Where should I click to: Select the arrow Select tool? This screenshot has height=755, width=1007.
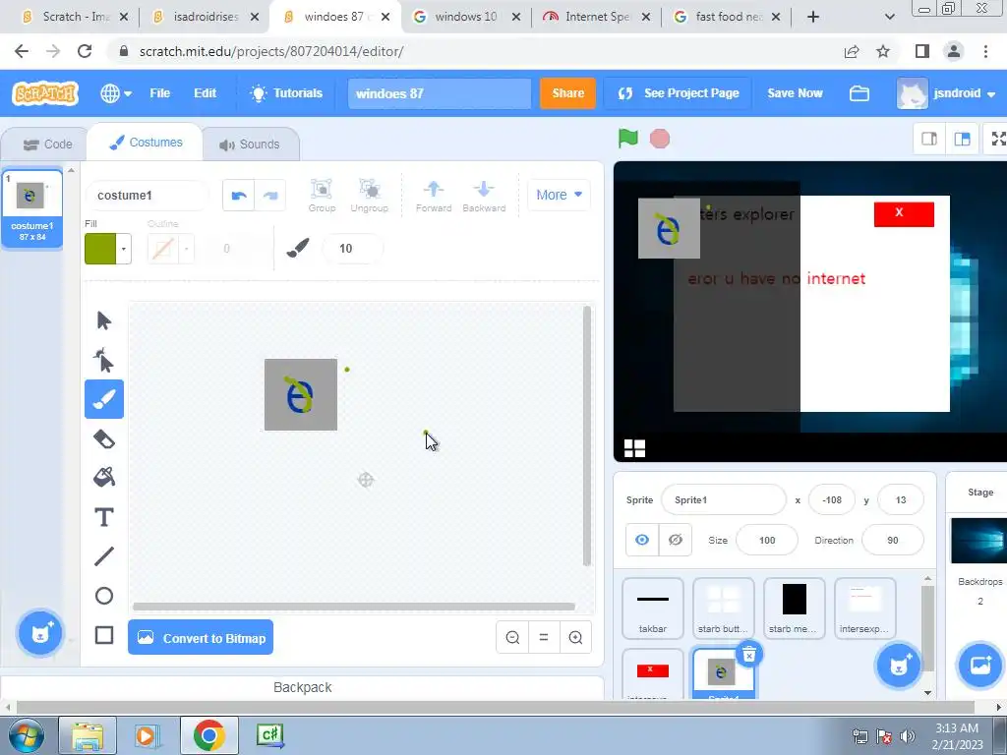click(x=104, y=319)
